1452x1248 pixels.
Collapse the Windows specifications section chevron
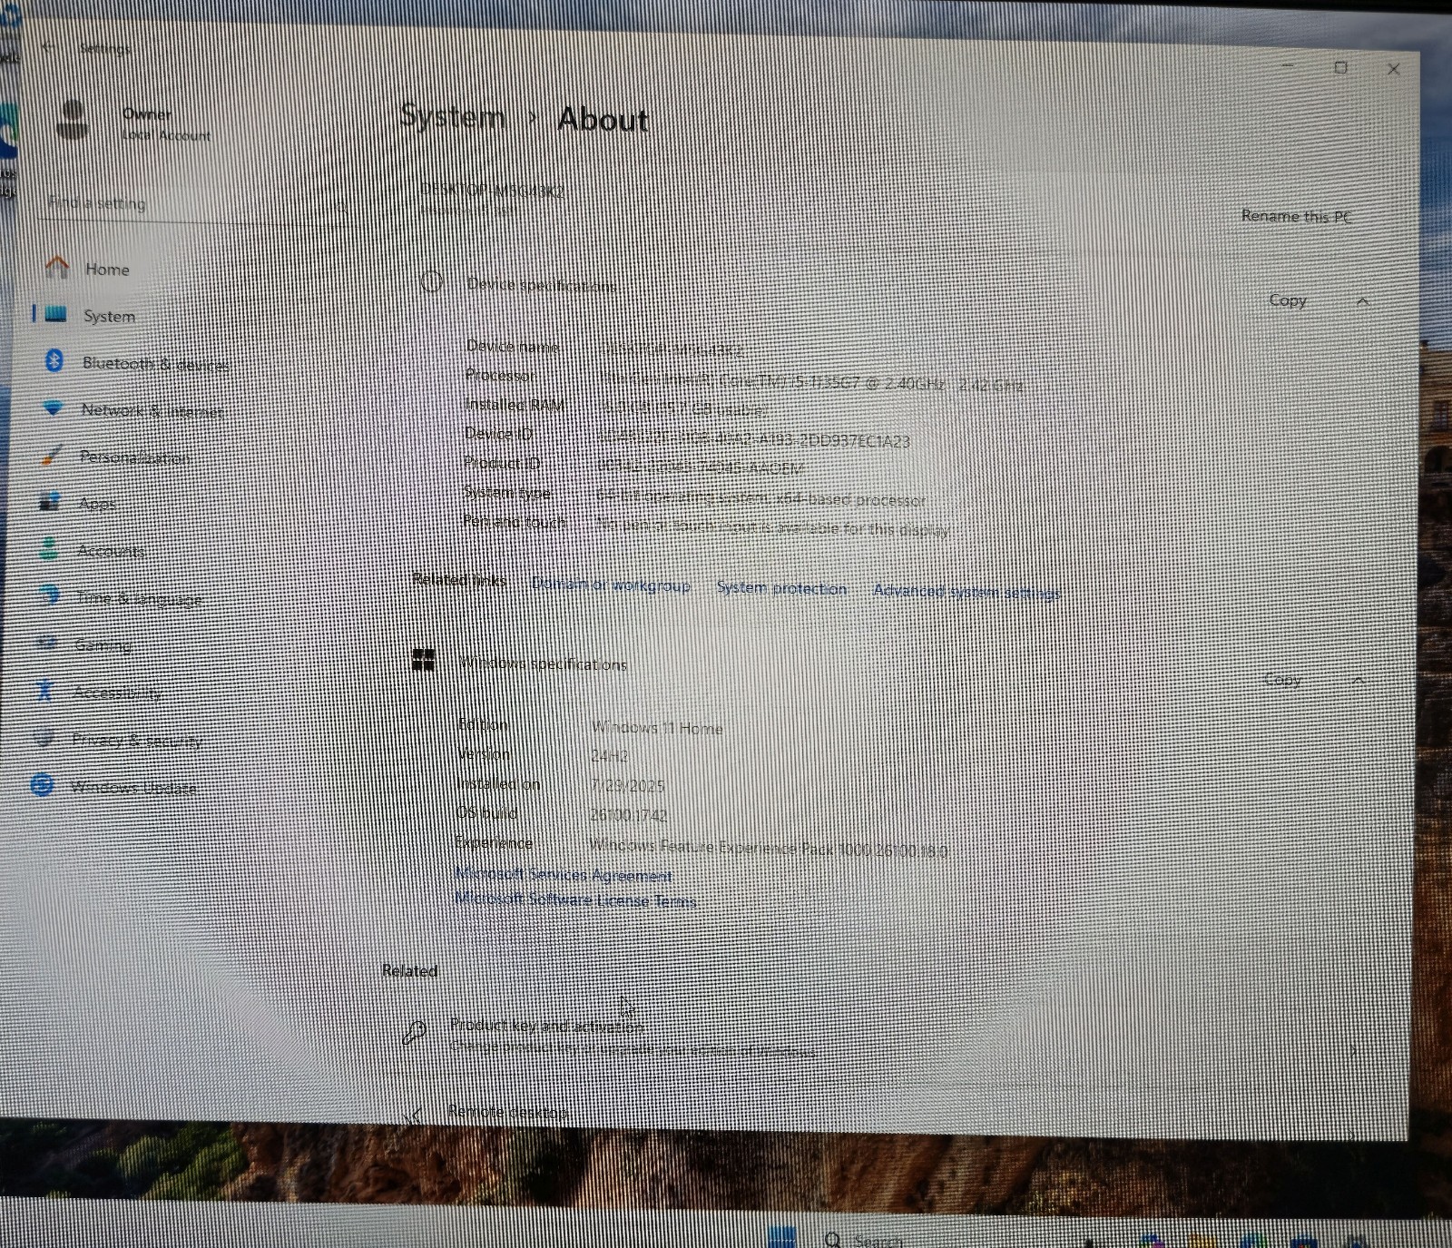click(x=1359, y=680)
